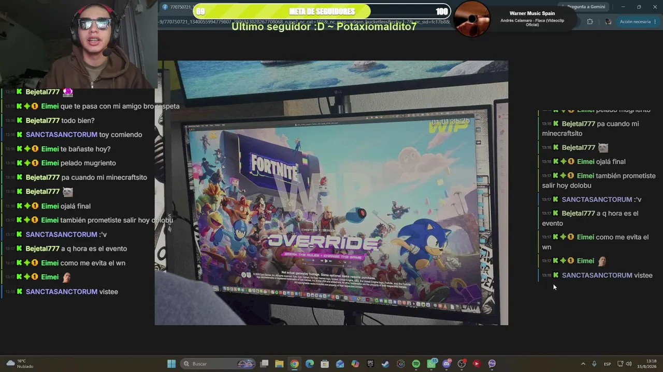Open the ESP keyboard language switcher

(x=607, y=364)
